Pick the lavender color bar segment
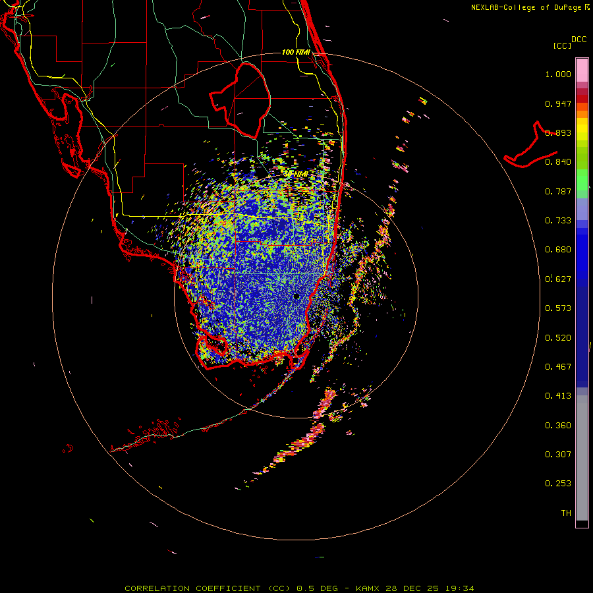This screenshot has height=593, width=593. [x=582, y=209]
